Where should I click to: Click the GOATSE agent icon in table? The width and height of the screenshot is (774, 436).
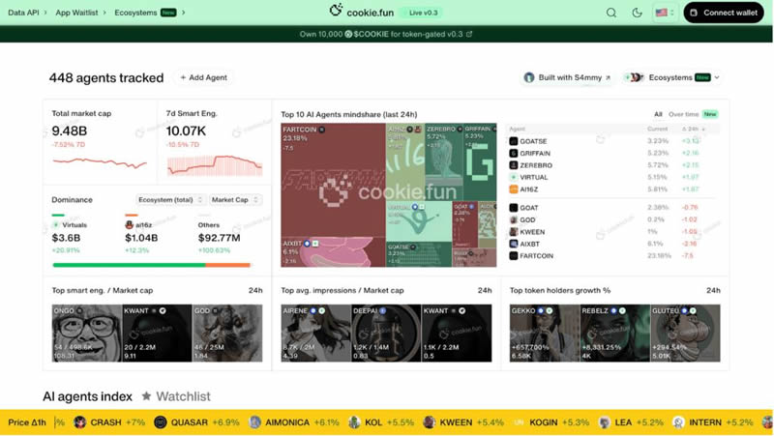(x=514, y=141)
